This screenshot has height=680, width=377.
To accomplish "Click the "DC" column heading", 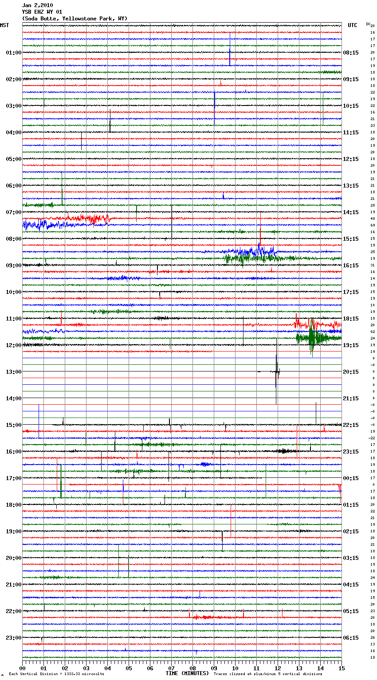I will point(368,24).
